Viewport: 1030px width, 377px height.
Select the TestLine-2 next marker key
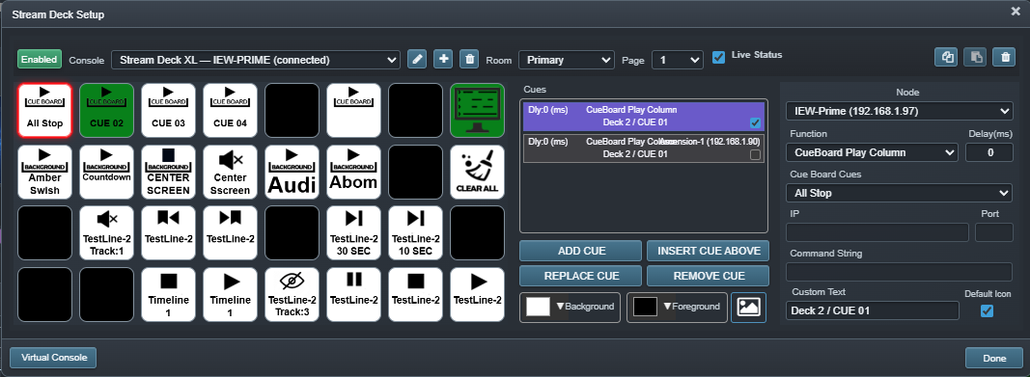(x=230, y=232)
